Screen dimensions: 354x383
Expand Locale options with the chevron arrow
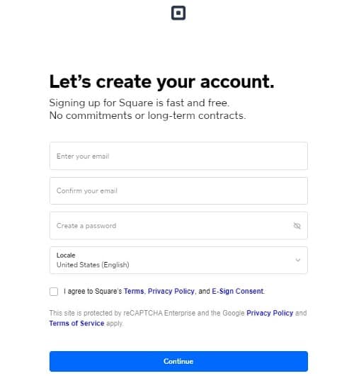[x=297, y=260]
